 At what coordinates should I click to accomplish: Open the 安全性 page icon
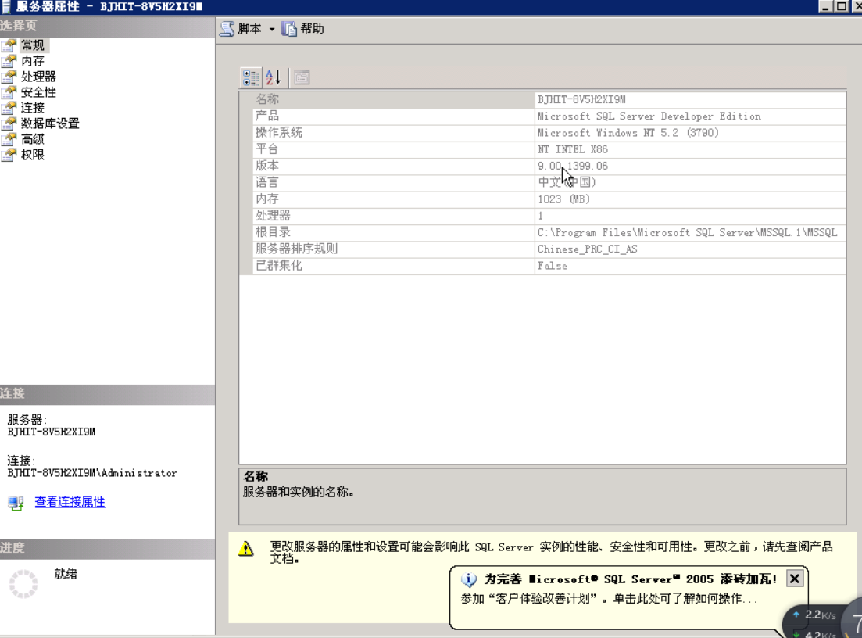pos(9,92)
